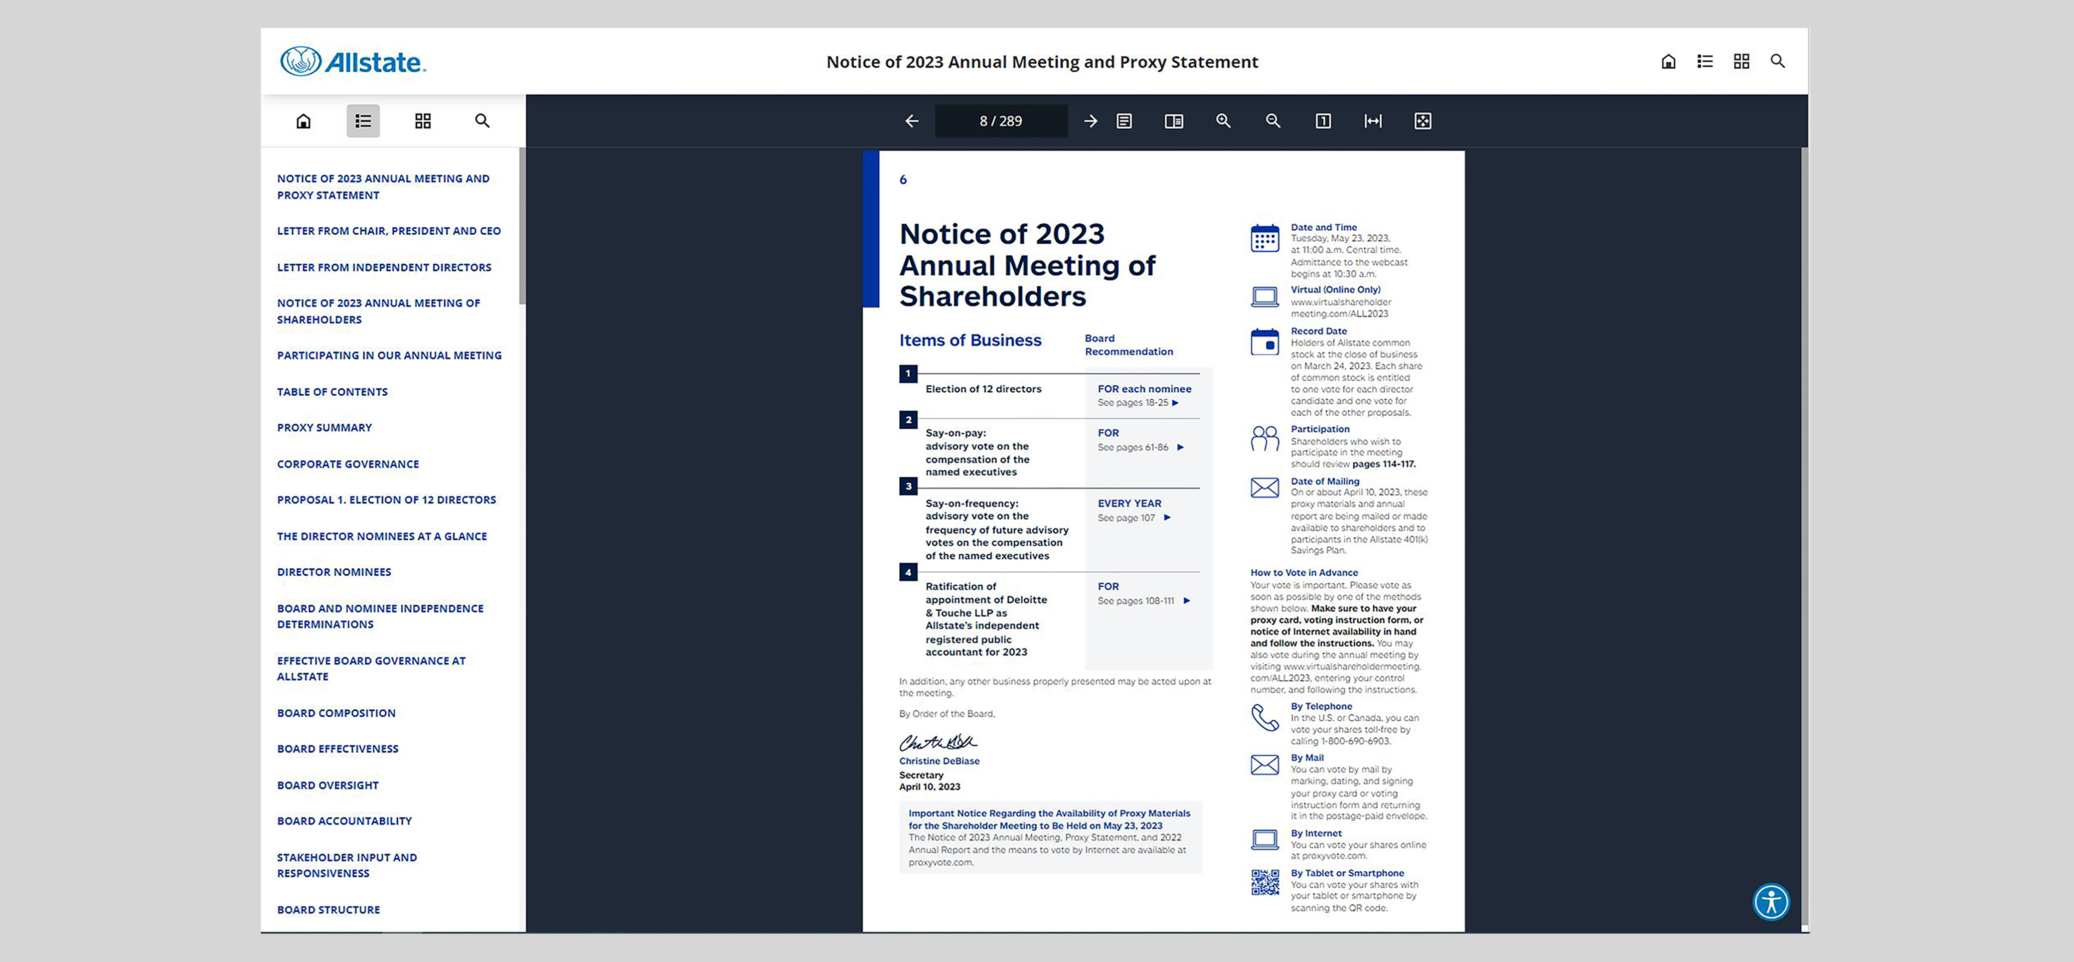
Task: Enter fullscreen mode icon
Action: pos(1423,121)
